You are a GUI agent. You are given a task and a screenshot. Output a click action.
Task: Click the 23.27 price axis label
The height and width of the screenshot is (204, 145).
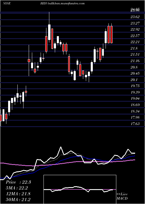coord(135,23)
